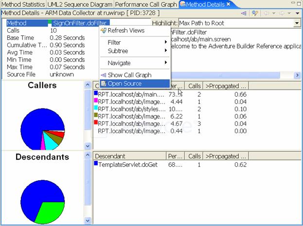303x226 pixels.
Task: Switch to the Method Statistics tab
Action: click(23, 4)
